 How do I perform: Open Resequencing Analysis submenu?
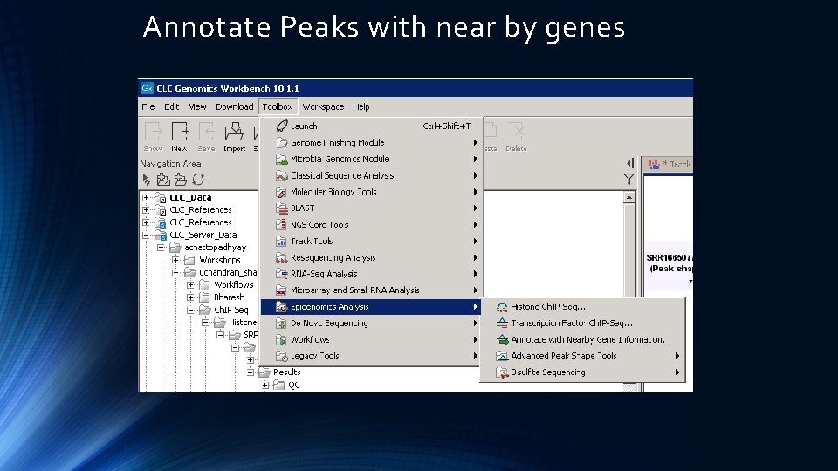coord(372,257)
